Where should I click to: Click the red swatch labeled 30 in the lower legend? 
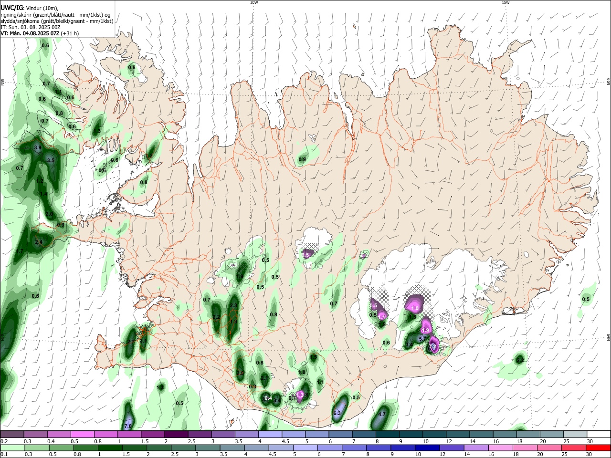[x=598, y=448]
